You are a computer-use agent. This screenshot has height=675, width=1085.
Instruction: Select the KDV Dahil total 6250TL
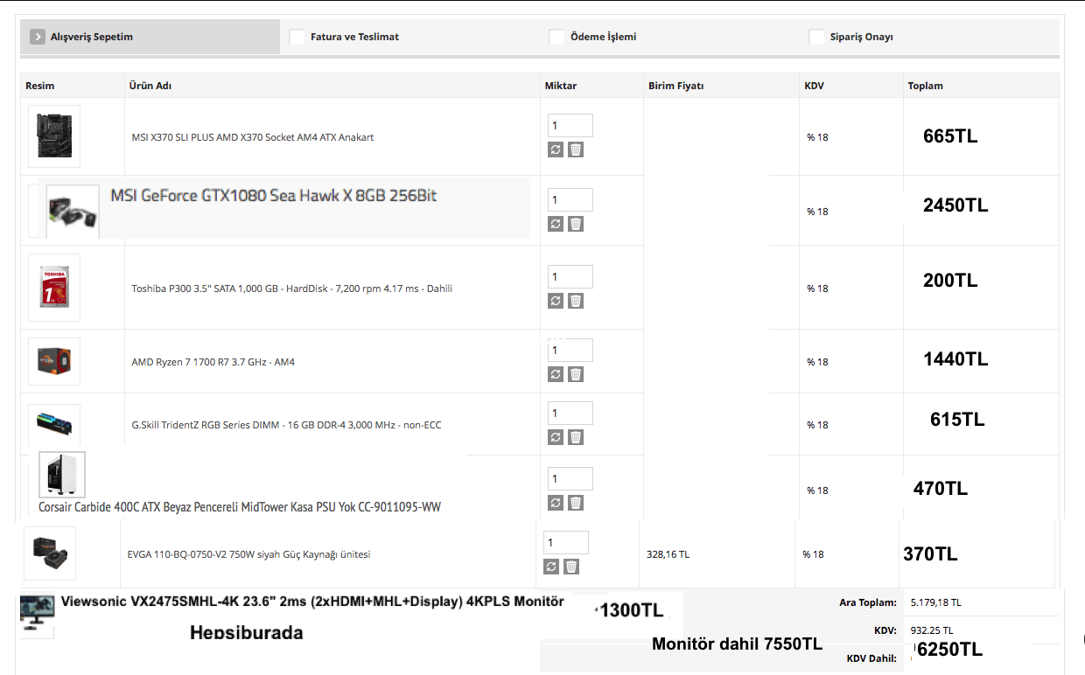tap(949, 650)
